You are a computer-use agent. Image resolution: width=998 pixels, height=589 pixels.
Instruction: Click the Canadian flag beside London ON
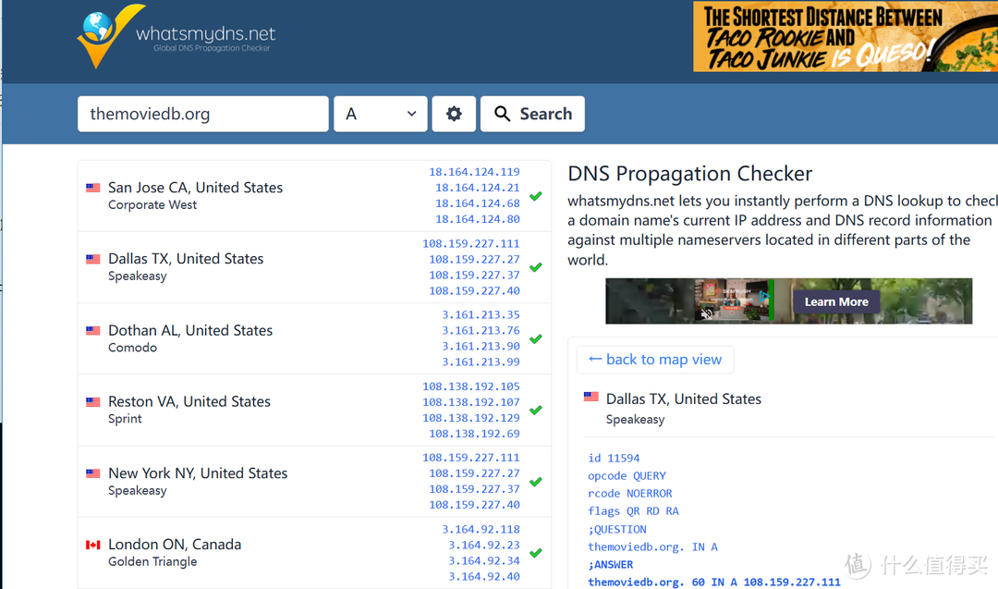92,545
